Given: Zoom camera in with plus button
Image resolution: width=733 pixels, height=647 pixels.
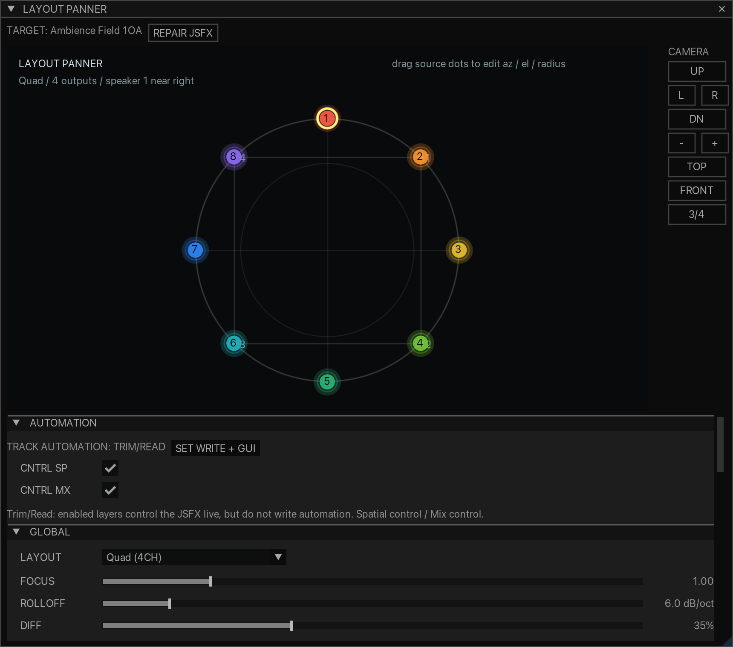Looking at the screenshot, I should [714, 143].
